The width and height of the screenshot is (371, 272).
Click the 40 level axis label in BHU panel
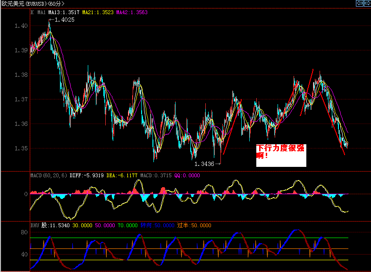(x=24, y=255)
